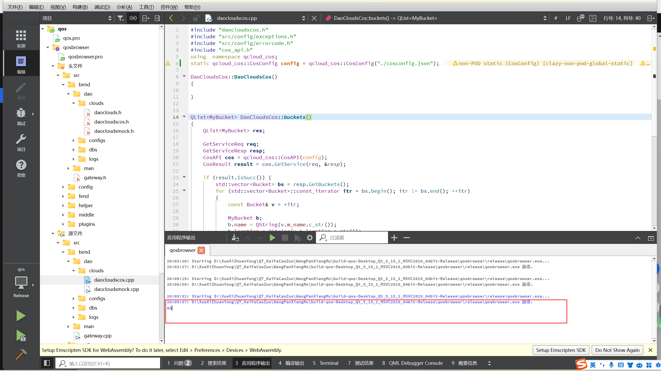661x371 pixels.
Task: Rerun application with output pane play icon
Action: [x=272, y=238]
